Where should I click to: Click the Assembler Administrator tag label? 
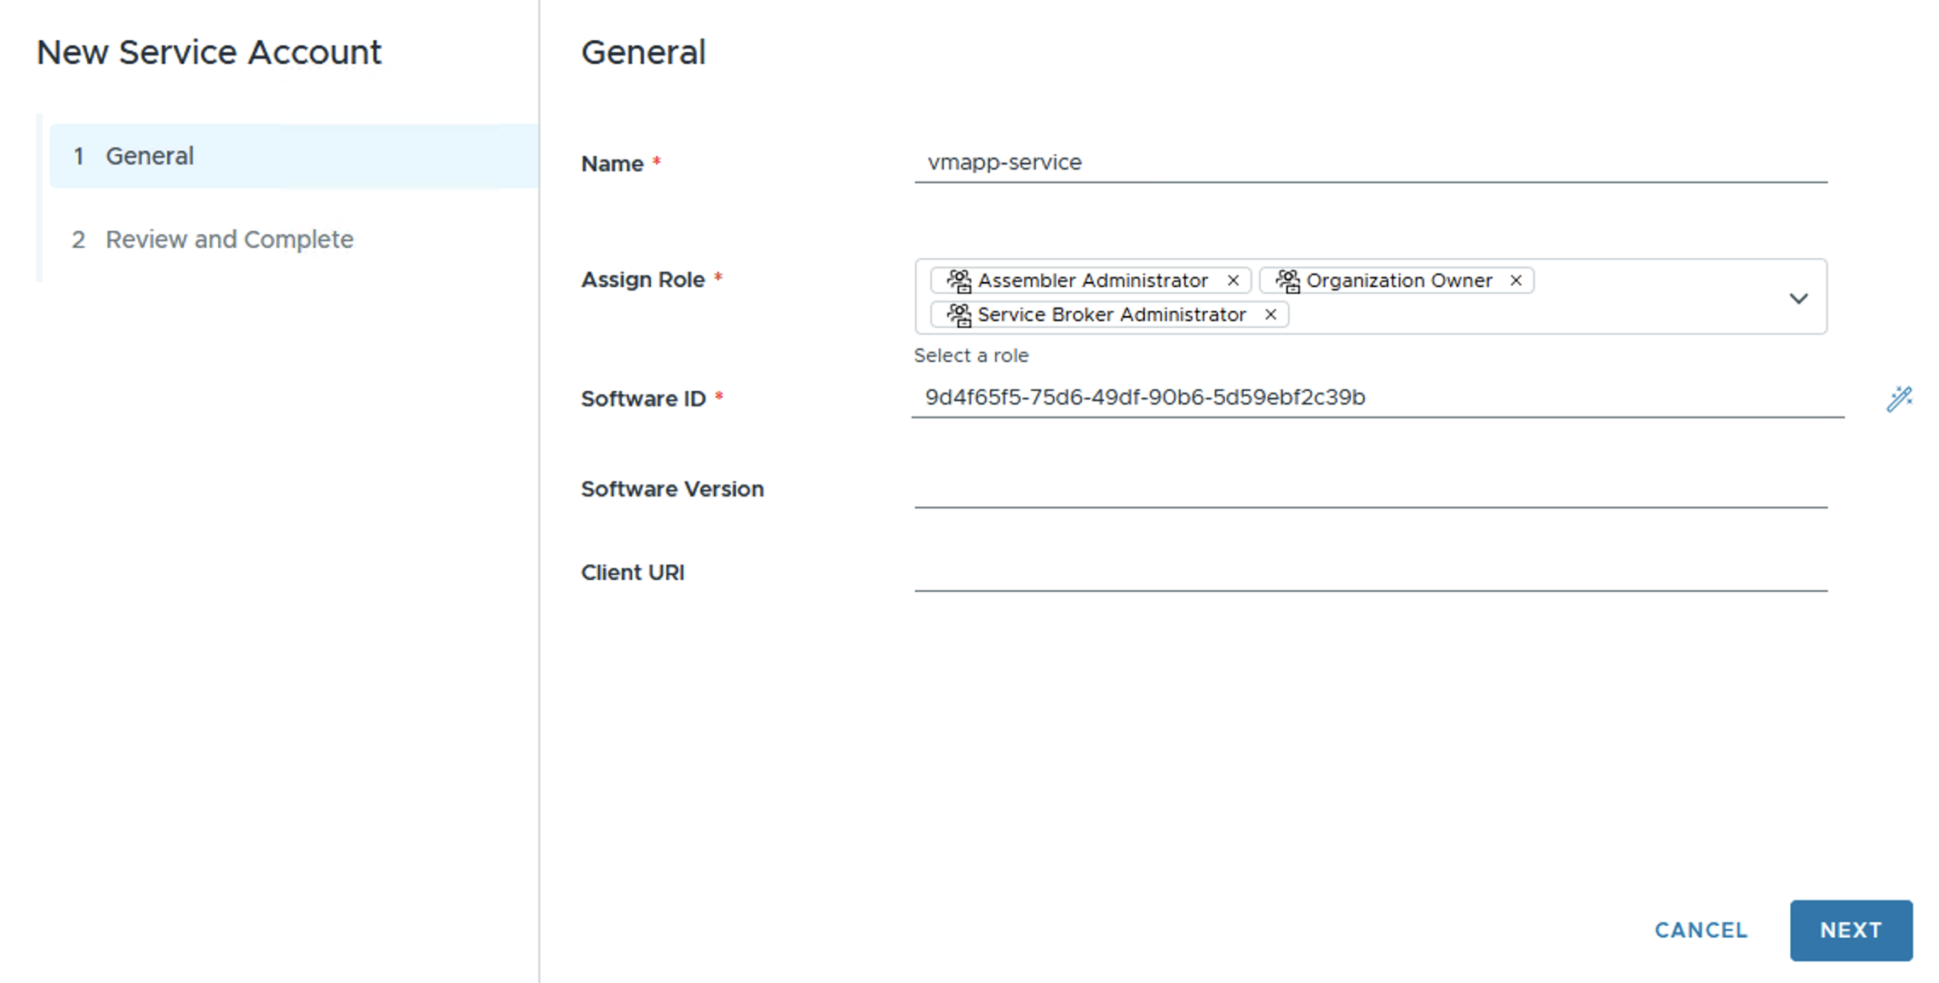click(1092, 280)
